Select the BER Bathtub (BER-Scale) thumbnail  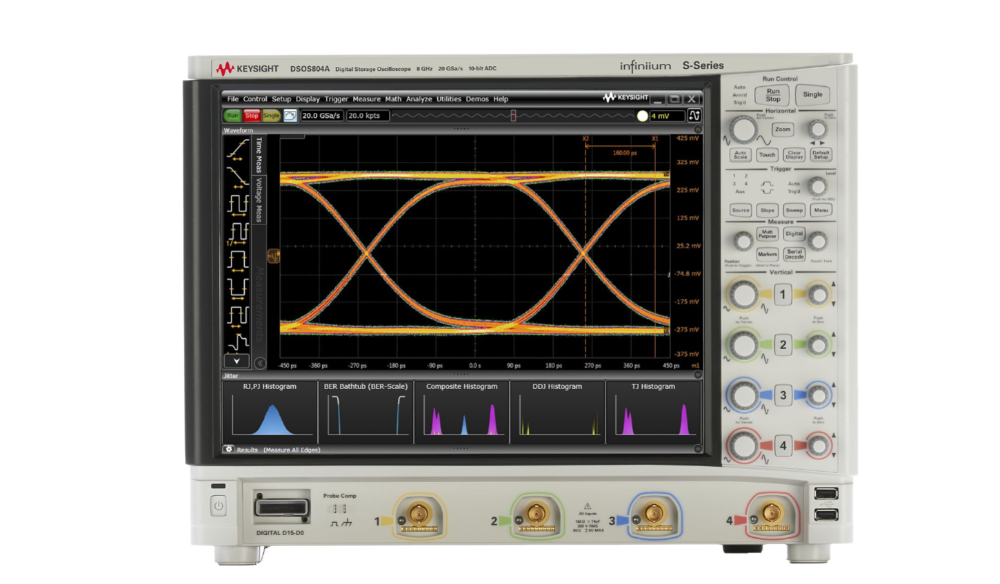(x=366, y=413)
